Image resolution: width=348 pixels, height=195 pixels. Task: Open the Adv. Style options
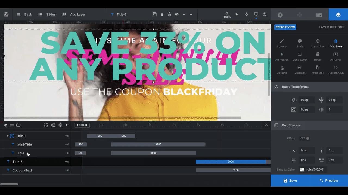pyautogui.click(x=335, y=43)
